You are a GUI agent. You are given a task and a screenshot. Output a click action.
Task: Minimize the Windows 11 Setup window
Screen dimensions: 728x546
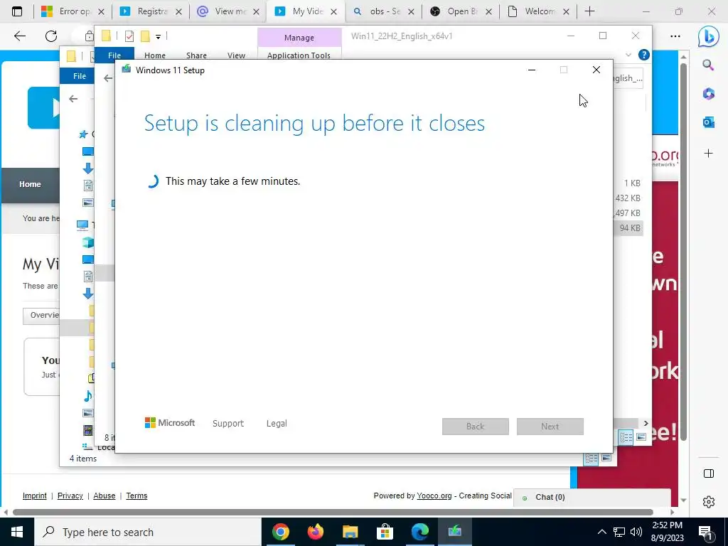pyautogui.click(x=532, y=70)
